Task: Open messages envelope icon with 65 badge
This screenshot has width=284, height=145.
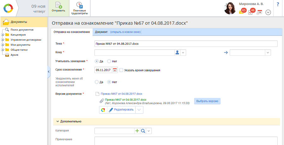Action: pos(241,12)
